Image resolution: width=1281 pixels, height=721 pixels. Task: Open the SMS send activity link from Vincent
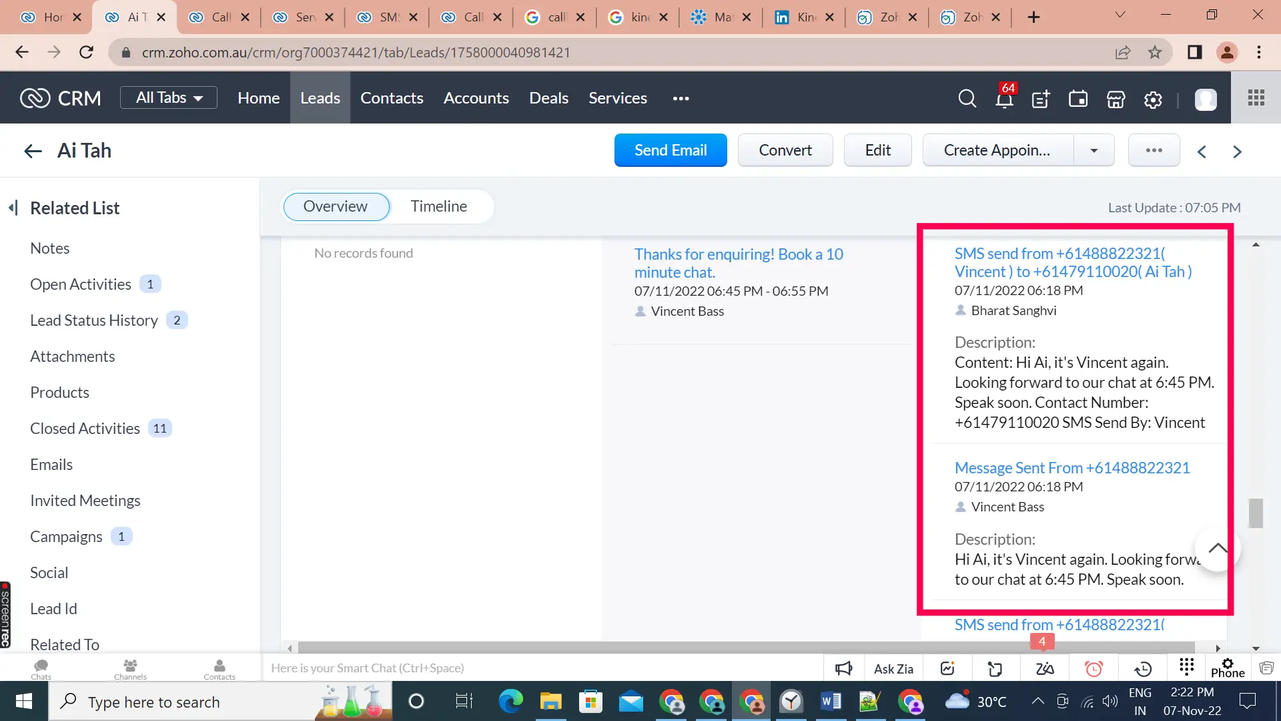click(x=1073, y=262)
